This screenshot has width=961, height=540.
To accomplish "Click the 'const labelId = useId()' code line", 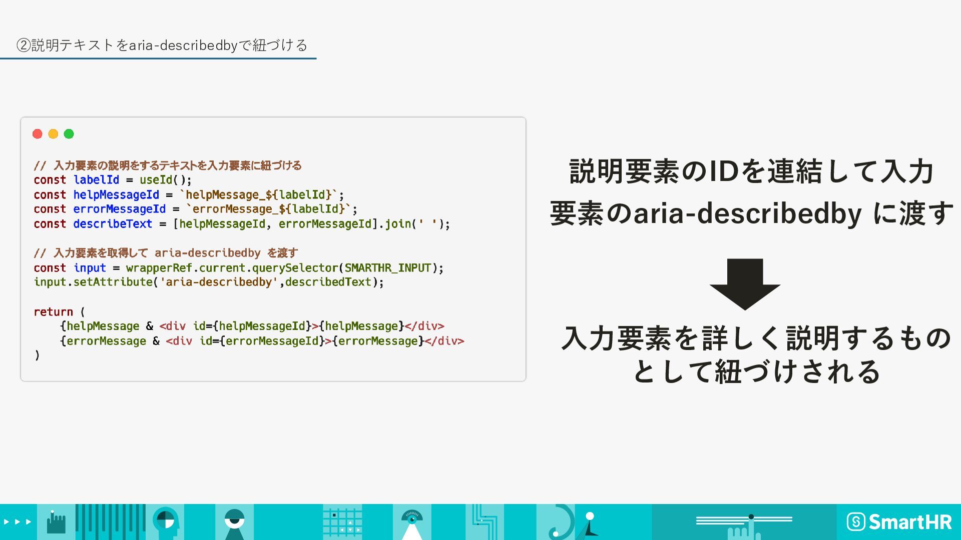I will [113, 180].
